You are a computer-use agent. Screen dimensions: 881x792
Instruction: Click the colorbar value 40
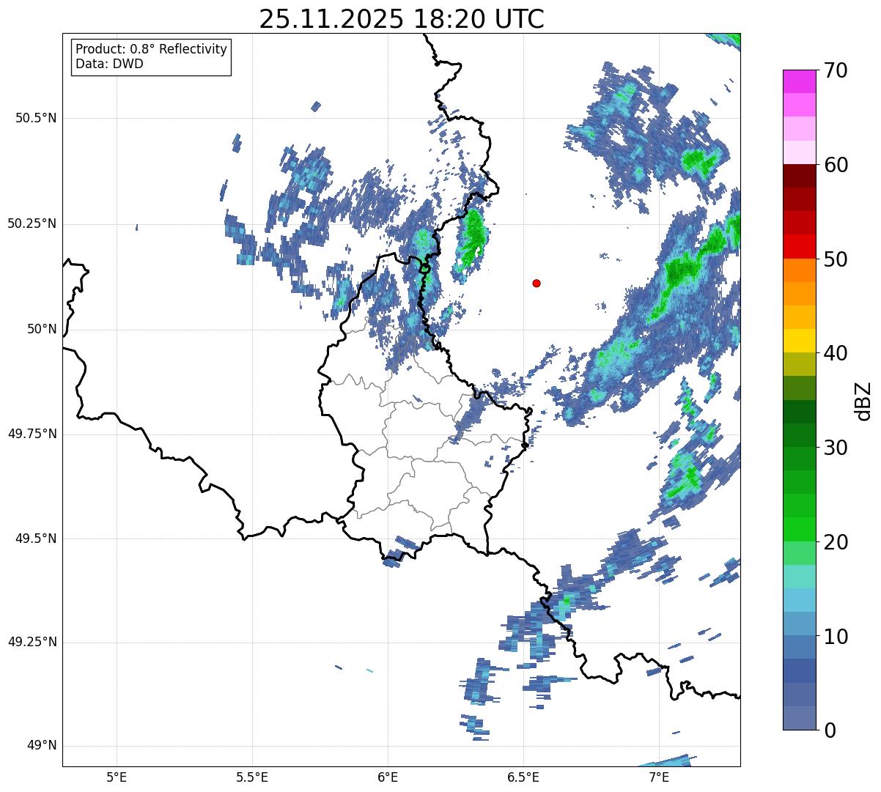[x=836, y=353]
